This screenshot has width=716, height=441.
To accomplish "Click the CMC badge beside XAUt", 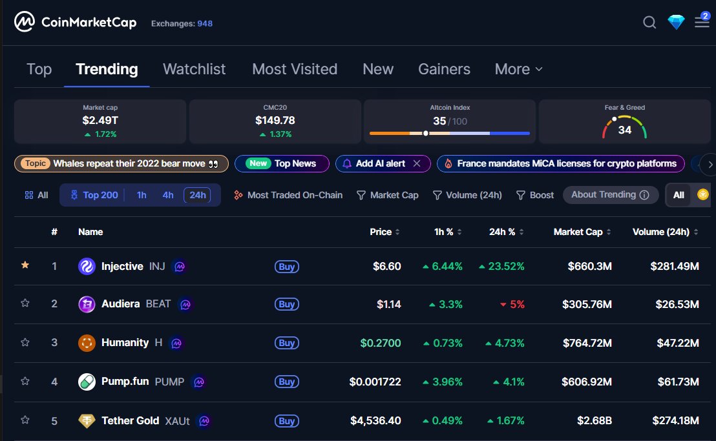I will pyautogui.click(x=205, y=420).
